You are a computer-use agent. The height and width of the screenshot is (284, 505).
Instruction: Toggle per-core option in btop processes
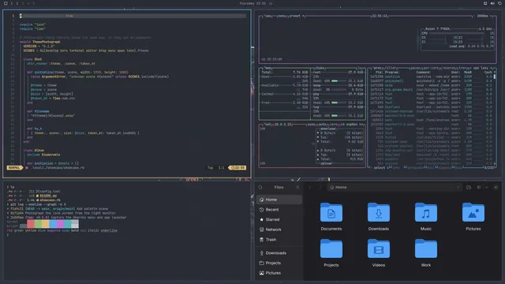click(x=431, y=68)
